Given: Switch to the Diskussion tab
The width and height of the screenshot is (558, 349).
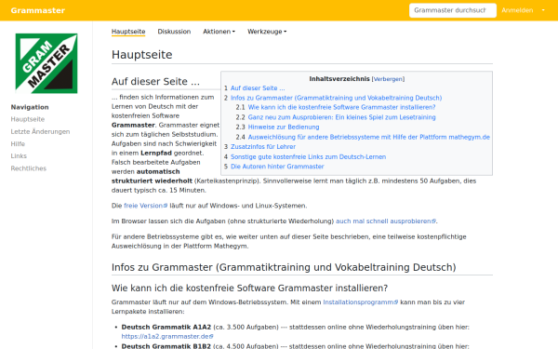Looking at the screenshot, I should pos(174,32).
